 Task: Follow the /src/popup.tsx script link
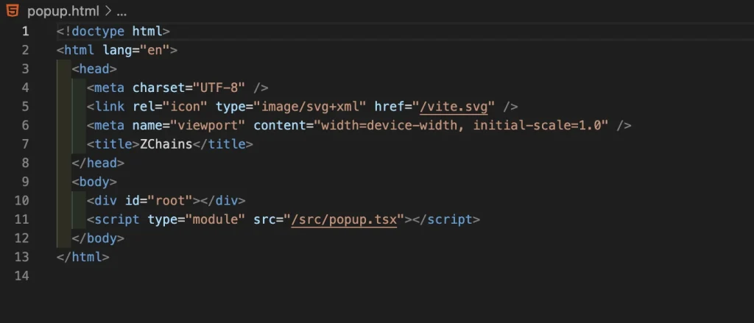tap(344, 220)
